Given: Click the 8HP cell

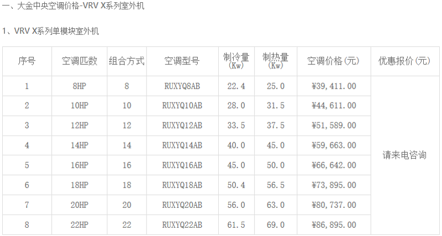Looking at the screenshot, I should click(80, 86).
